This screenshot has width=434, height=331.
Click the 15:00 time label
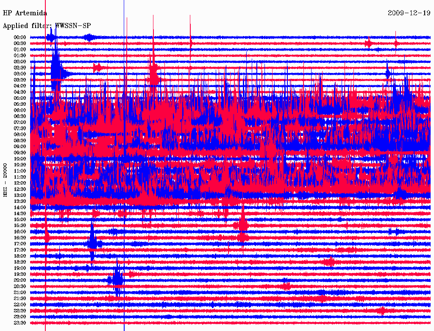[x=20, y=219]
